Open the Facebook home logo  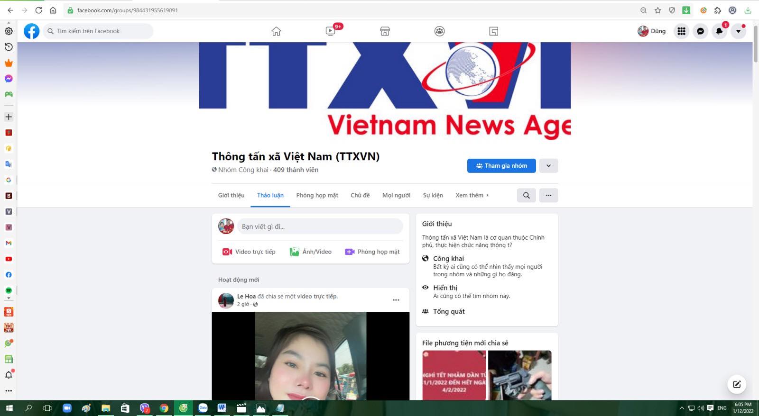pos(32,31)
